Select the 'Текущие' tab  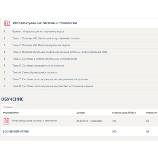(x=8, y=107)
